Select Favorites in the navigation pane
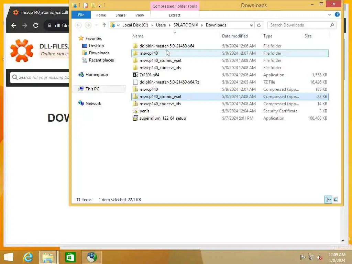The image size is (352, 264). click(x=93, y=38)
